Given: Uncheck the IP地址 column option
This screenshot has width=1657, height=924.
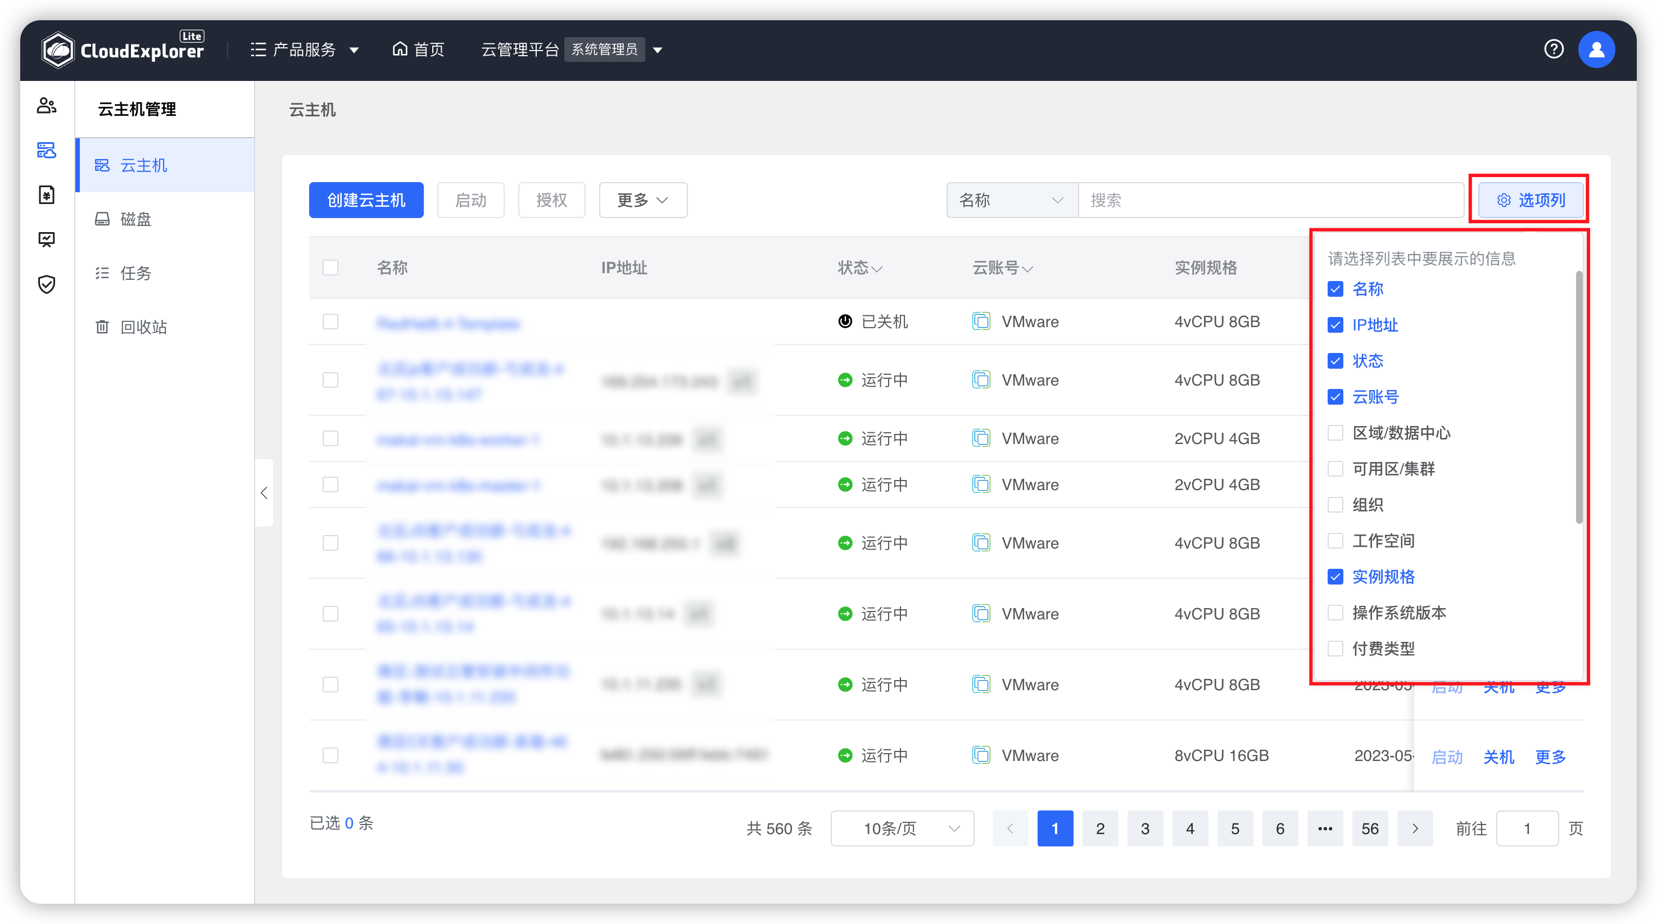Looking at the screenshot, I should (1335, 325).
